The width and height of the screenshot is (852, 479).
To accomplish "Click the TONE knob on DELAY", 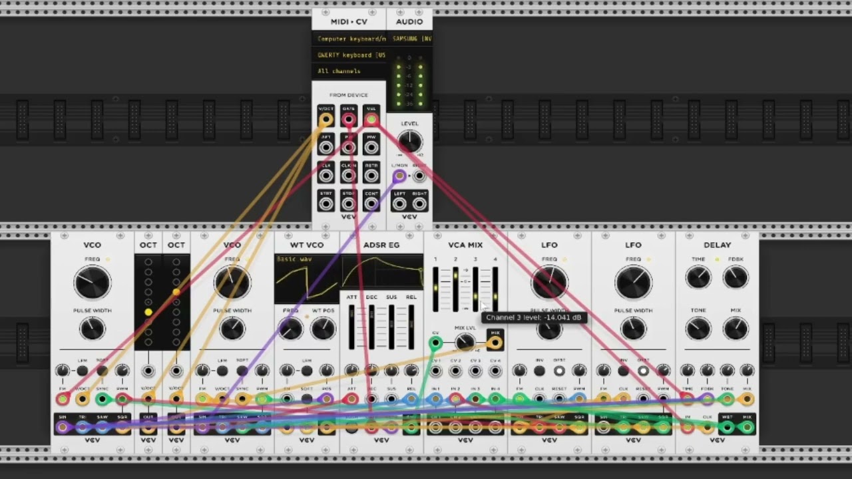I will 698,328.
